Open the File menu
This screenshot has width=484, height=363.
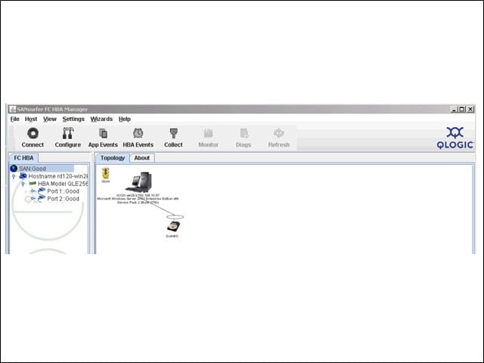click(15, 119)
